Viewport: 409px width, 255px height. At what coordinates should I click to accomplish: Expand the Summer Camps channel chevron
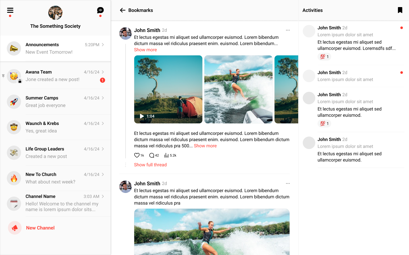tap(103, 98)
